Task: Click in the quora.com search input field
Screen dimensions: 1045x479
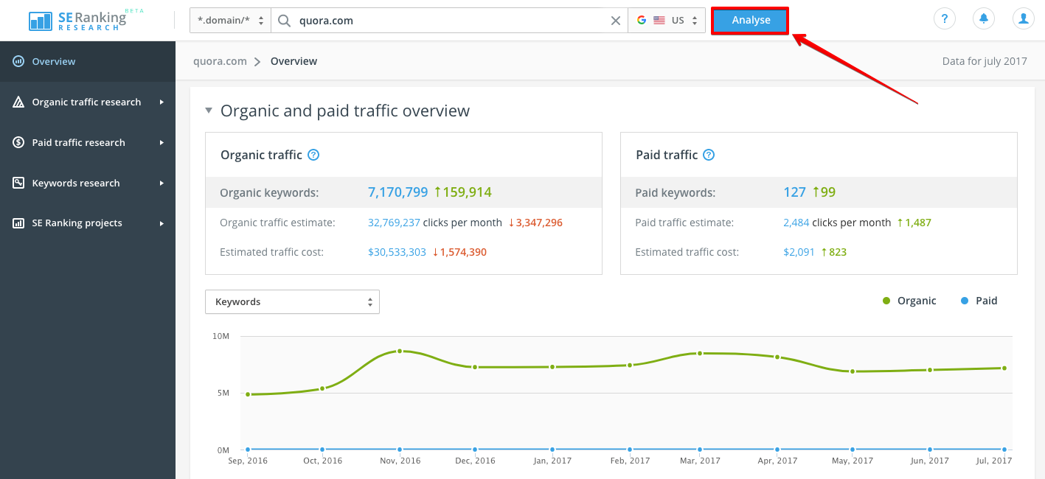Action: 450,21
